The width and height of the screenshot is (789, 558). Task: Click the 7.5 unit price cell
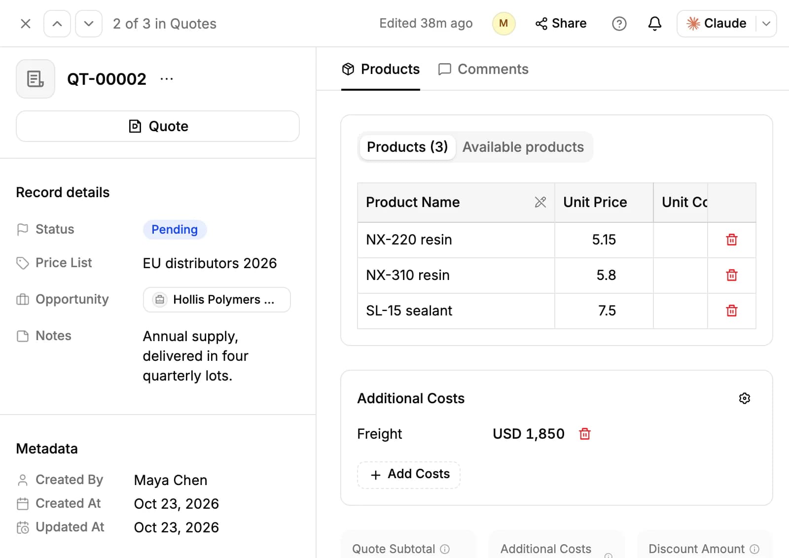pos(604,311)
